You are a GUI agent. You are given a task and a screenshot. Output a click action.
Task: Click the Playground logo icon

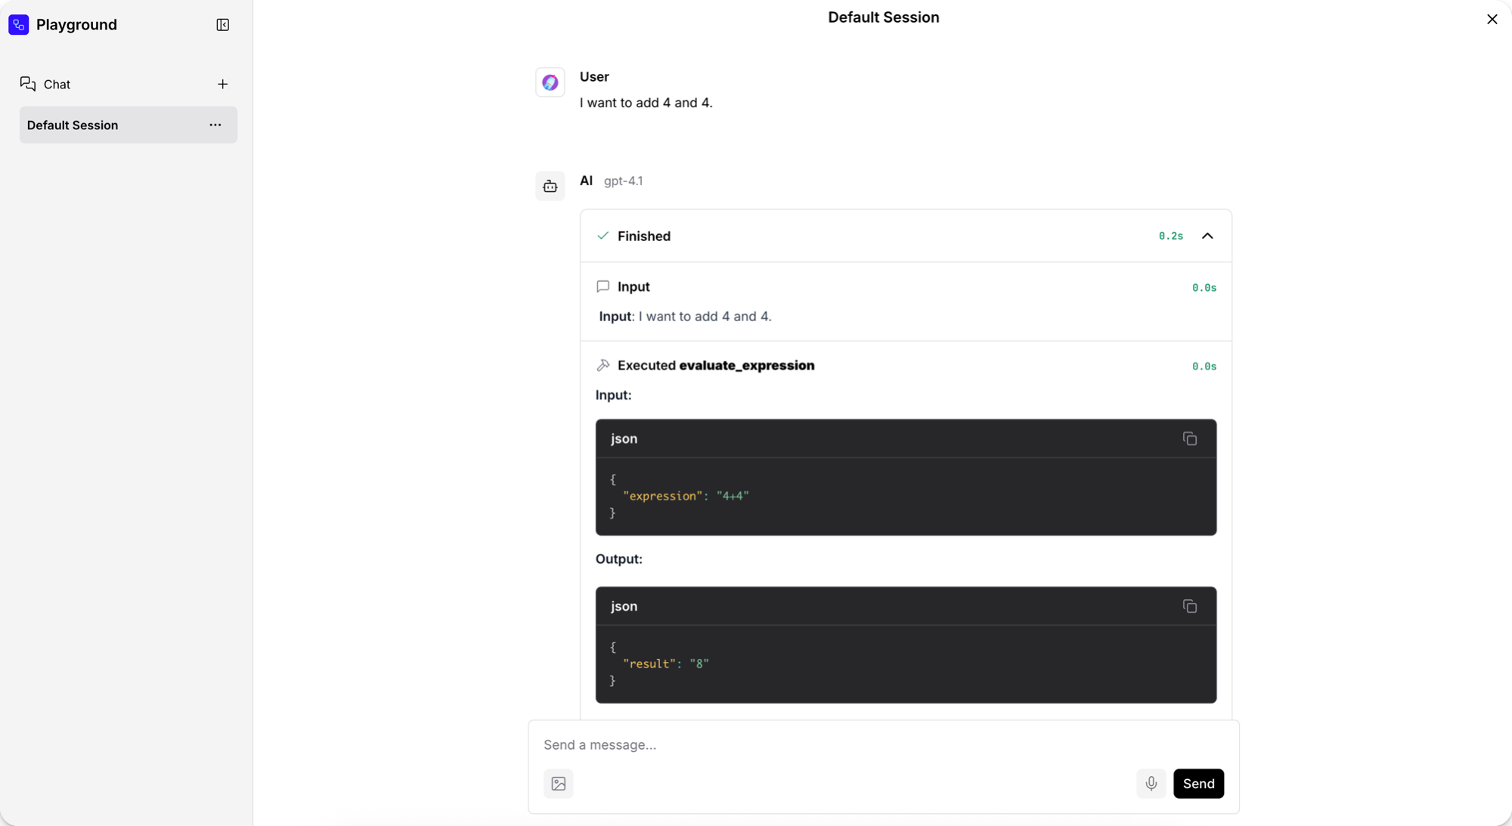(x=18, y=24)
